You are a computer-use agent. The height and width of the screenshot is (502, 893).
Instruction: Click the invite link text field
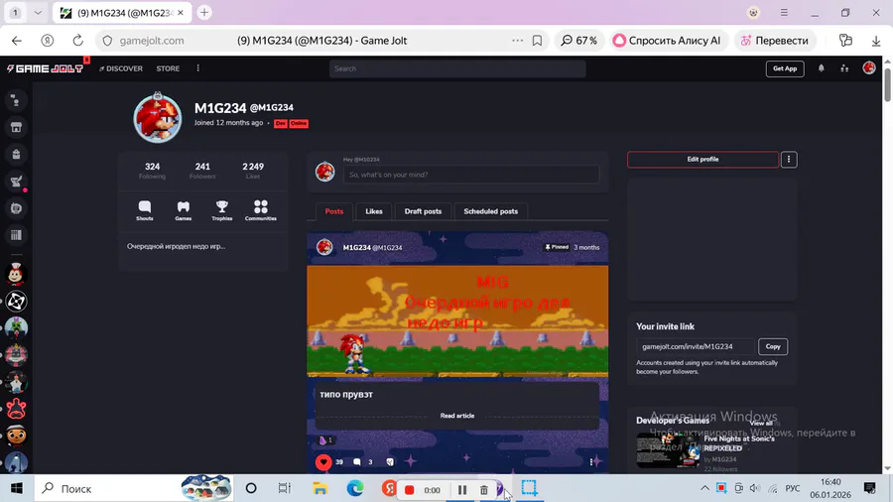[x=696, y=346]
